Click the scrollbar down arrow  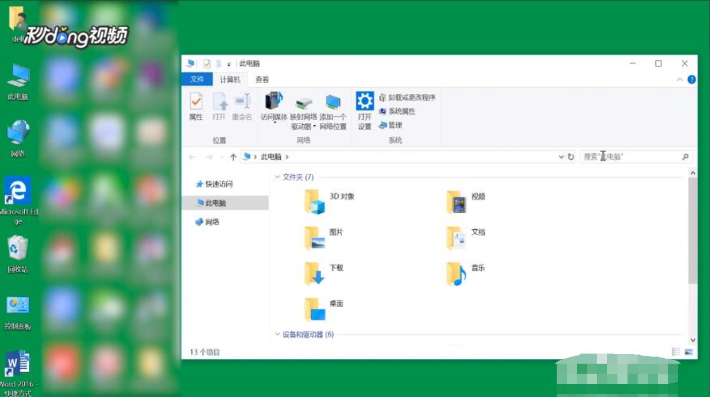click(x=693, y=340)
